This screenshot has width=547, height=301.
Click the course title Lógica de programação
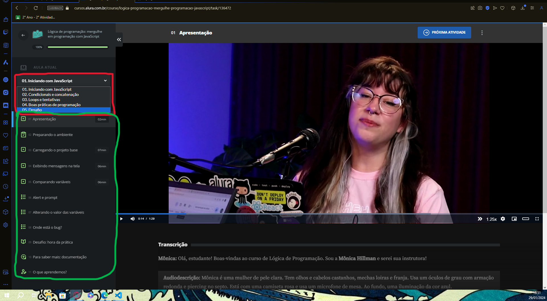(x=75, y=34)
